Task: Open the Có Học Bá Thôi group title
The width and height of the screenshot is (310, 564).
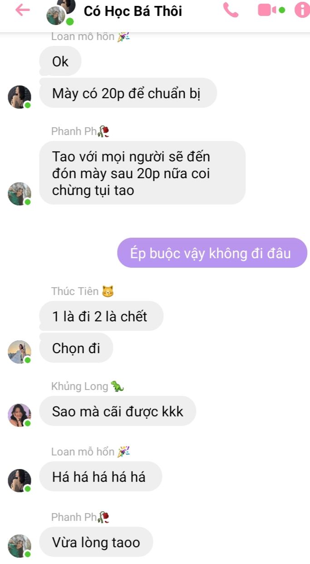Action: (x=133, y=11)
